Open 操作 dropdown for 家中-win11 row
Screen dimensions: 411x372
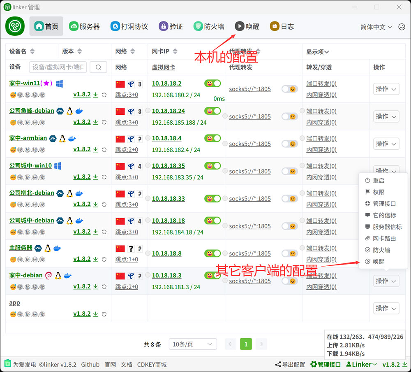[386, 89]
